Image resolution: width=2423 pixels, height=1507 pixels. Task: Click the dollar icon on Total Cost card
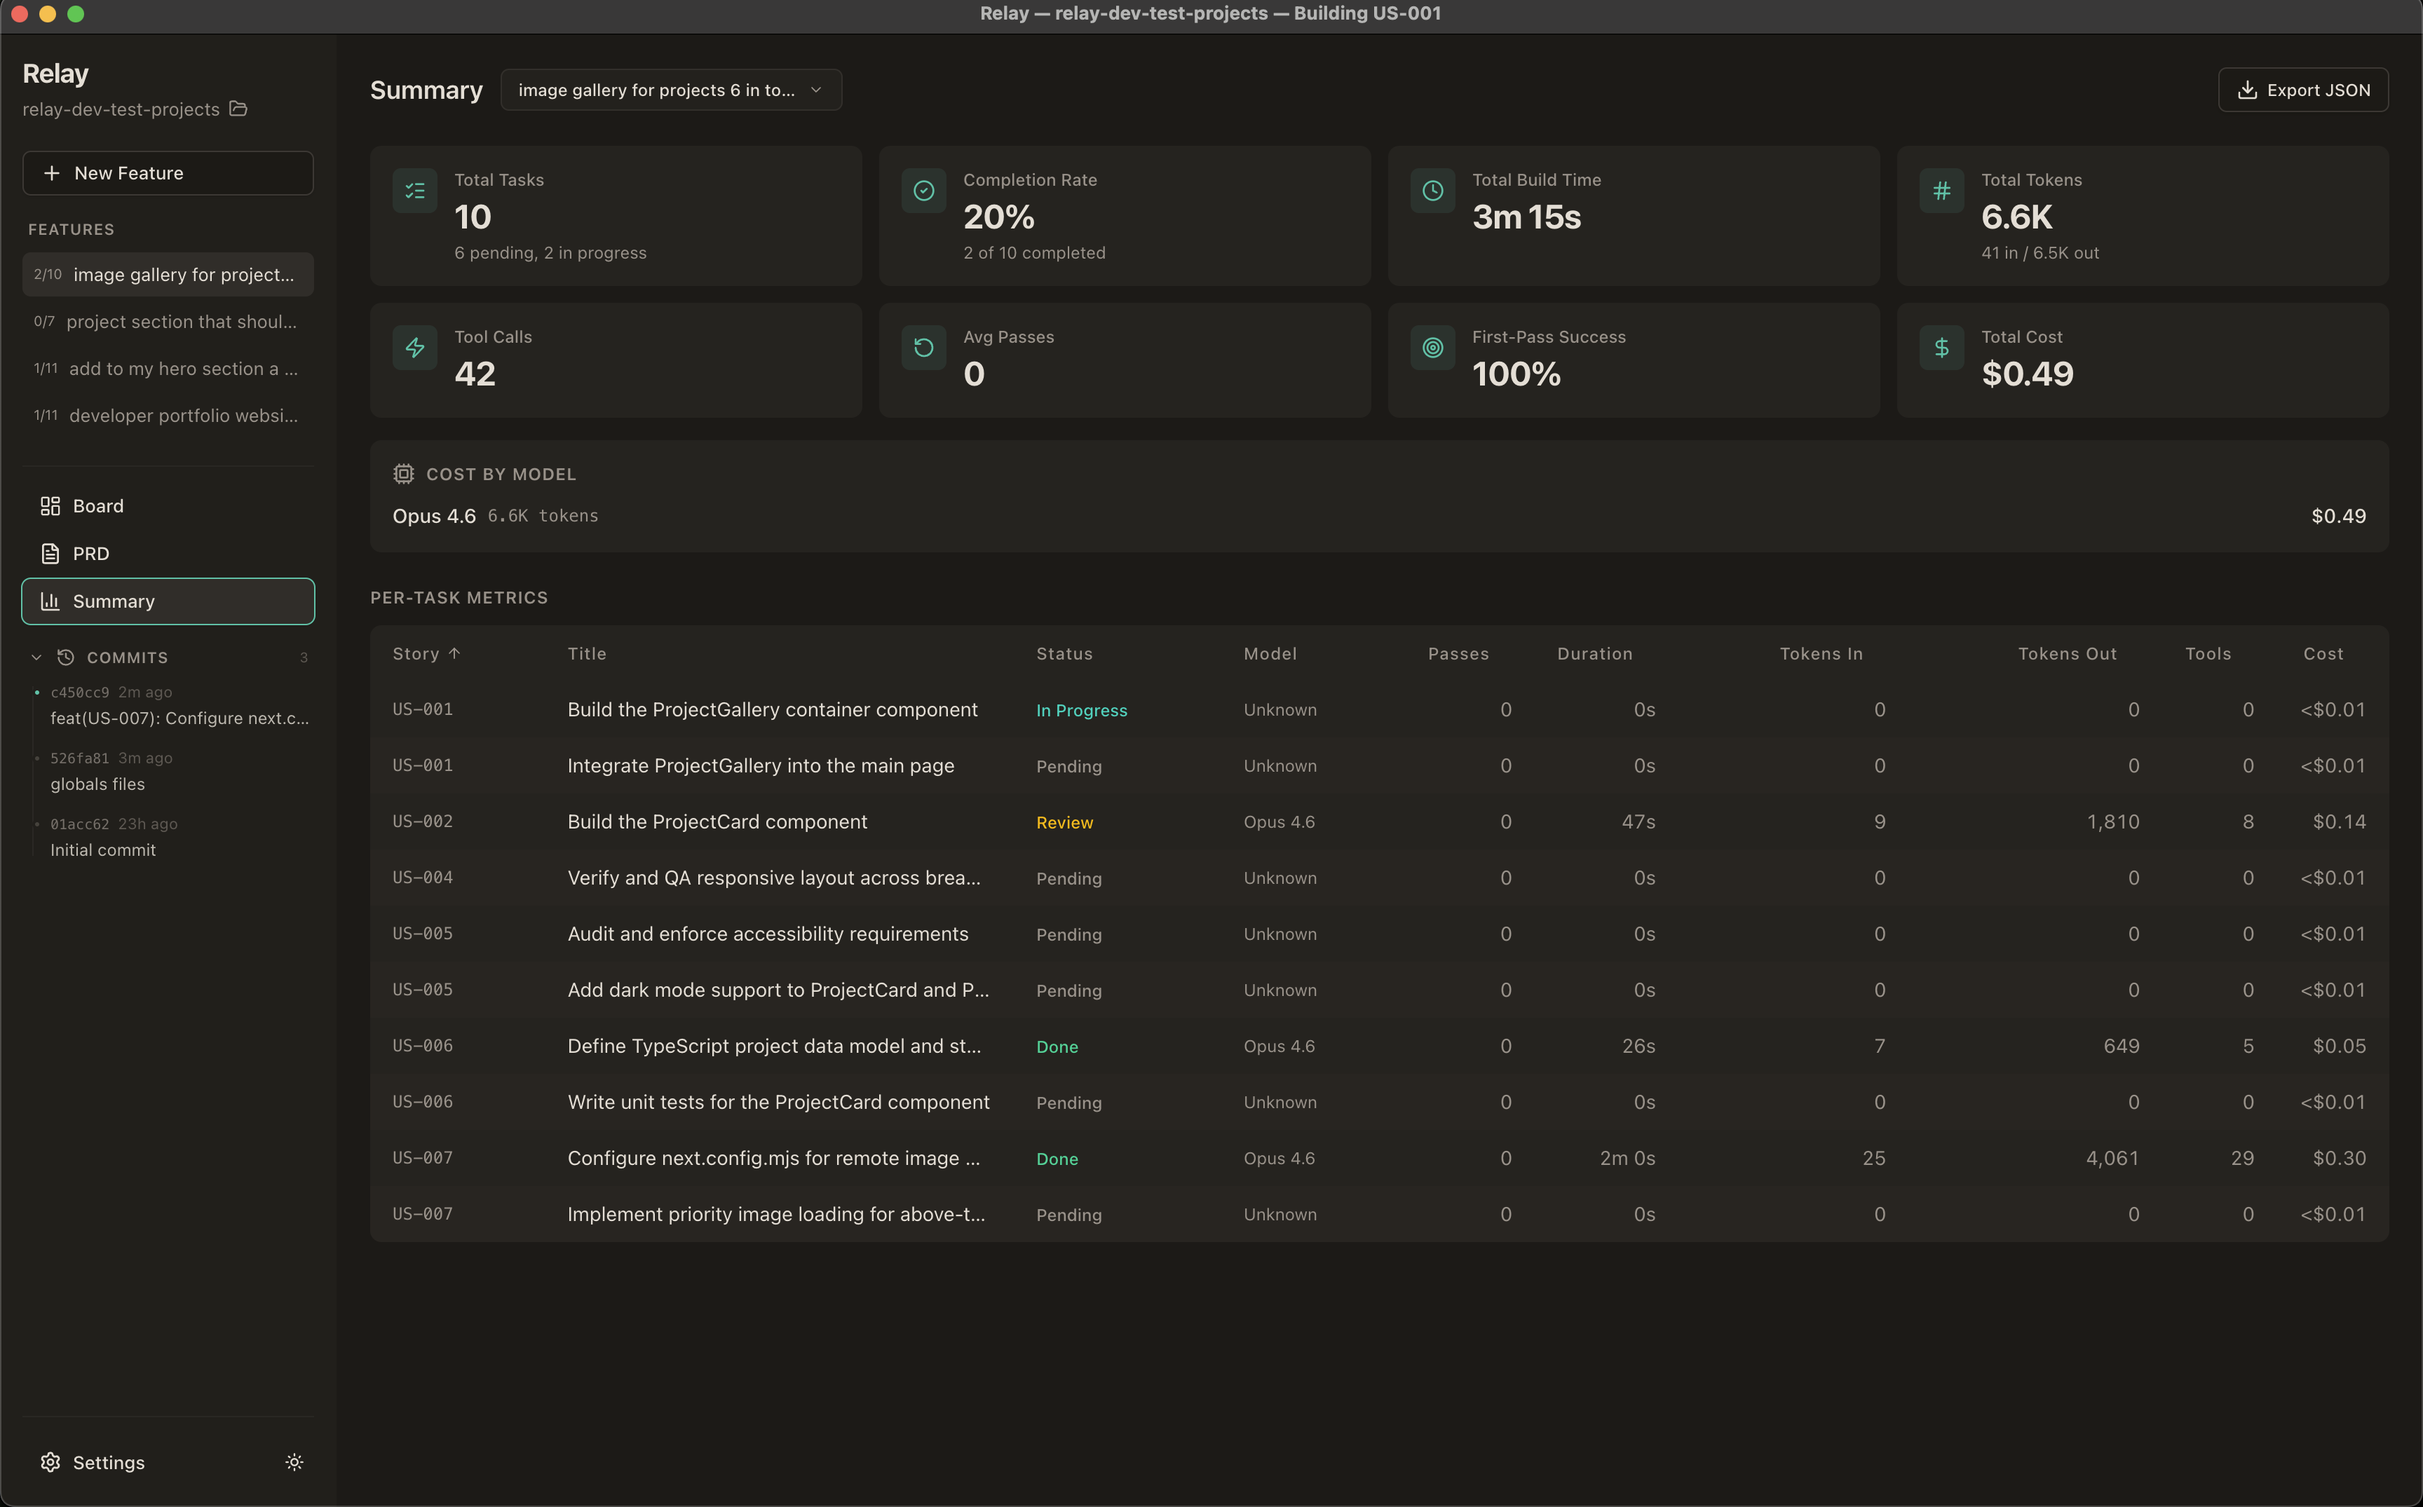point(1941,347)
